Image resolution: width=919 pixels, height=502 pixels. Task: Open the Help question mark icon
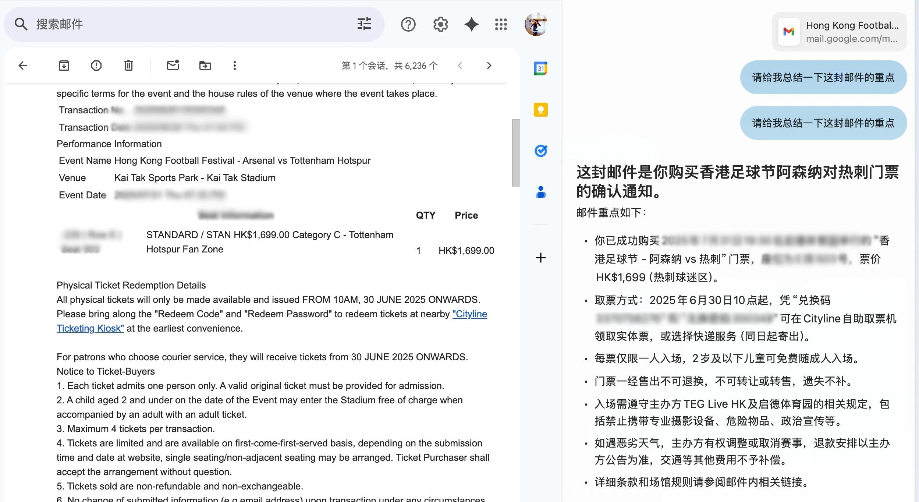coord(408,24)
